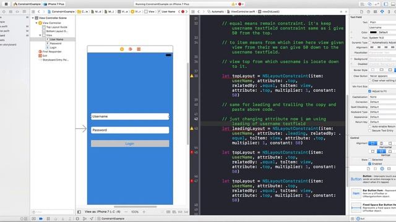Enable Secure Text Entry checkbox
The image size is (396, 222).
pyautogui.click(x=370, y=131)
